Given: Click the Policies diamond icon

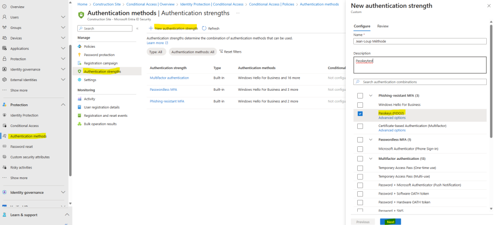Looking at the screenshot, I should point(80,46).
